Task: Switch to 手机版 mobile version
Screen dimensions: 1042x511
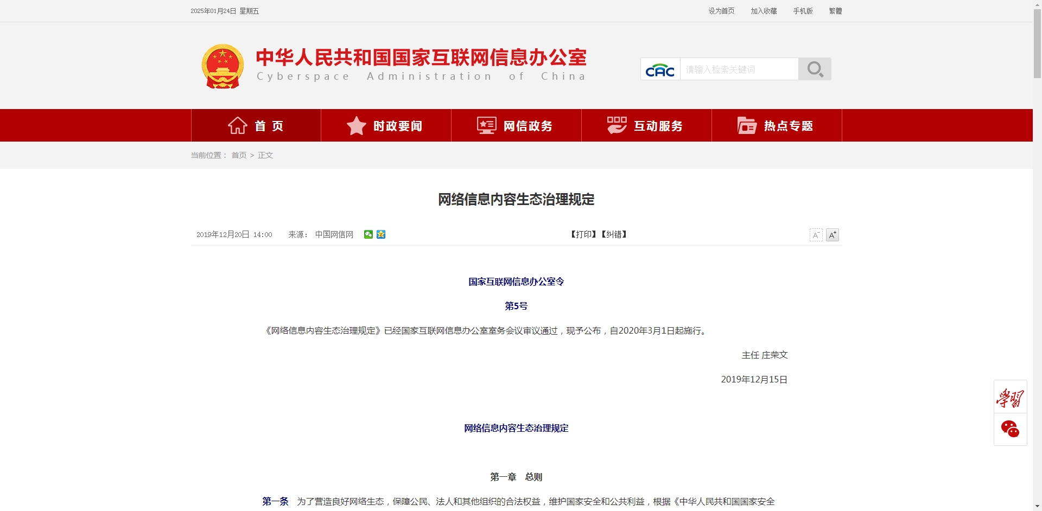Action: (803, 11)
